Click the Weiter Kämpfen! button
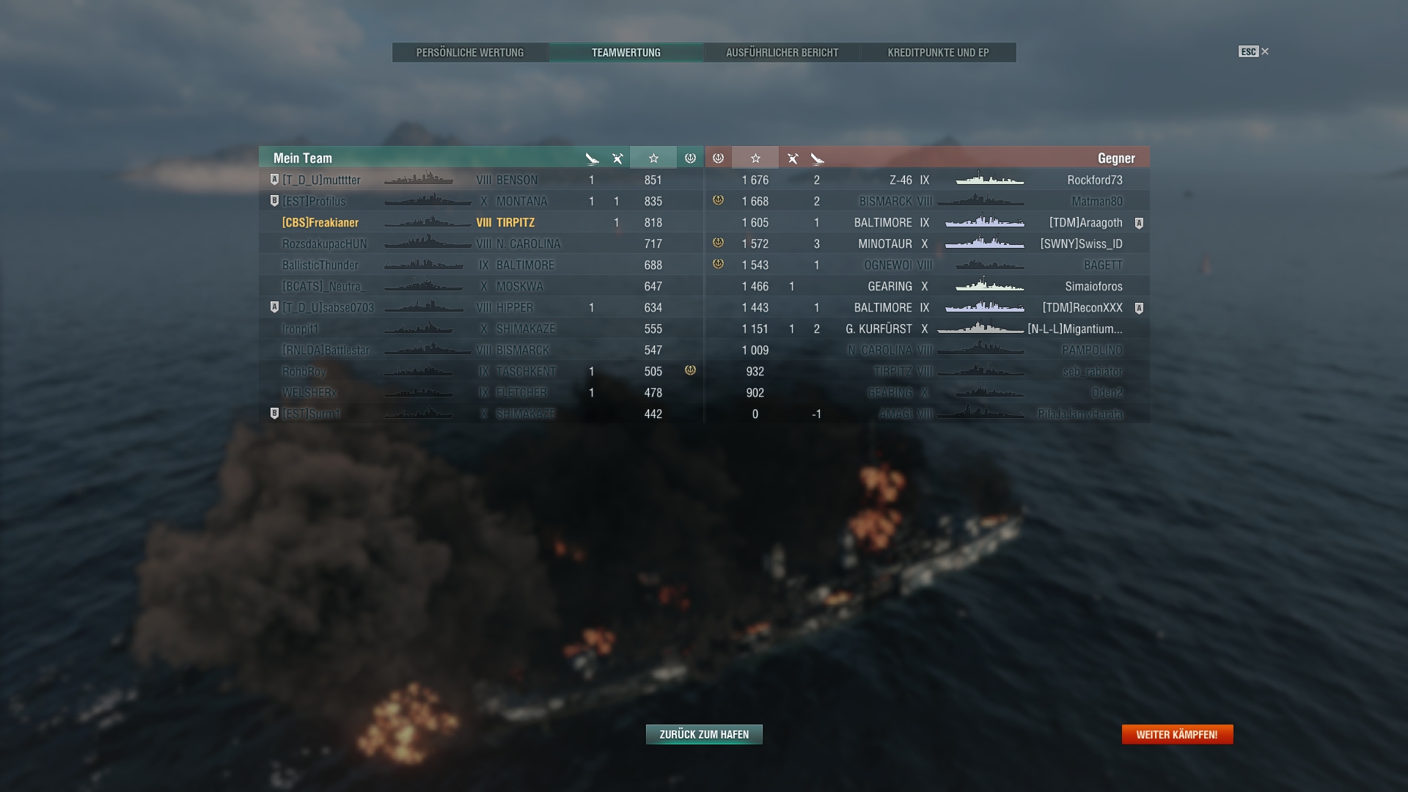This screenshot has height=792, width=1408. pyautogui.click(x=1177, y=734)
